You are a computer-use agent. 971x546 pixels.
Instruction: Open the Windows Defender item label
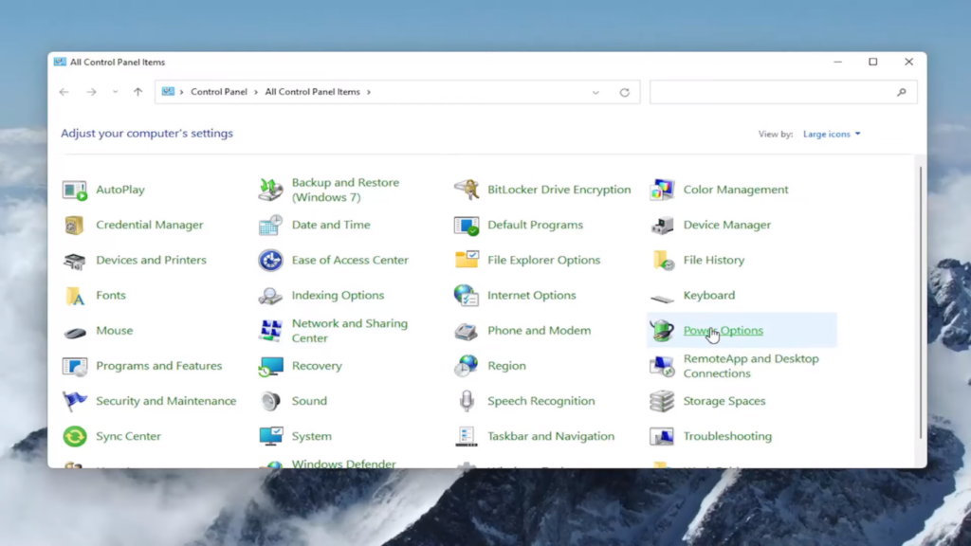click(x=343, y=464)
